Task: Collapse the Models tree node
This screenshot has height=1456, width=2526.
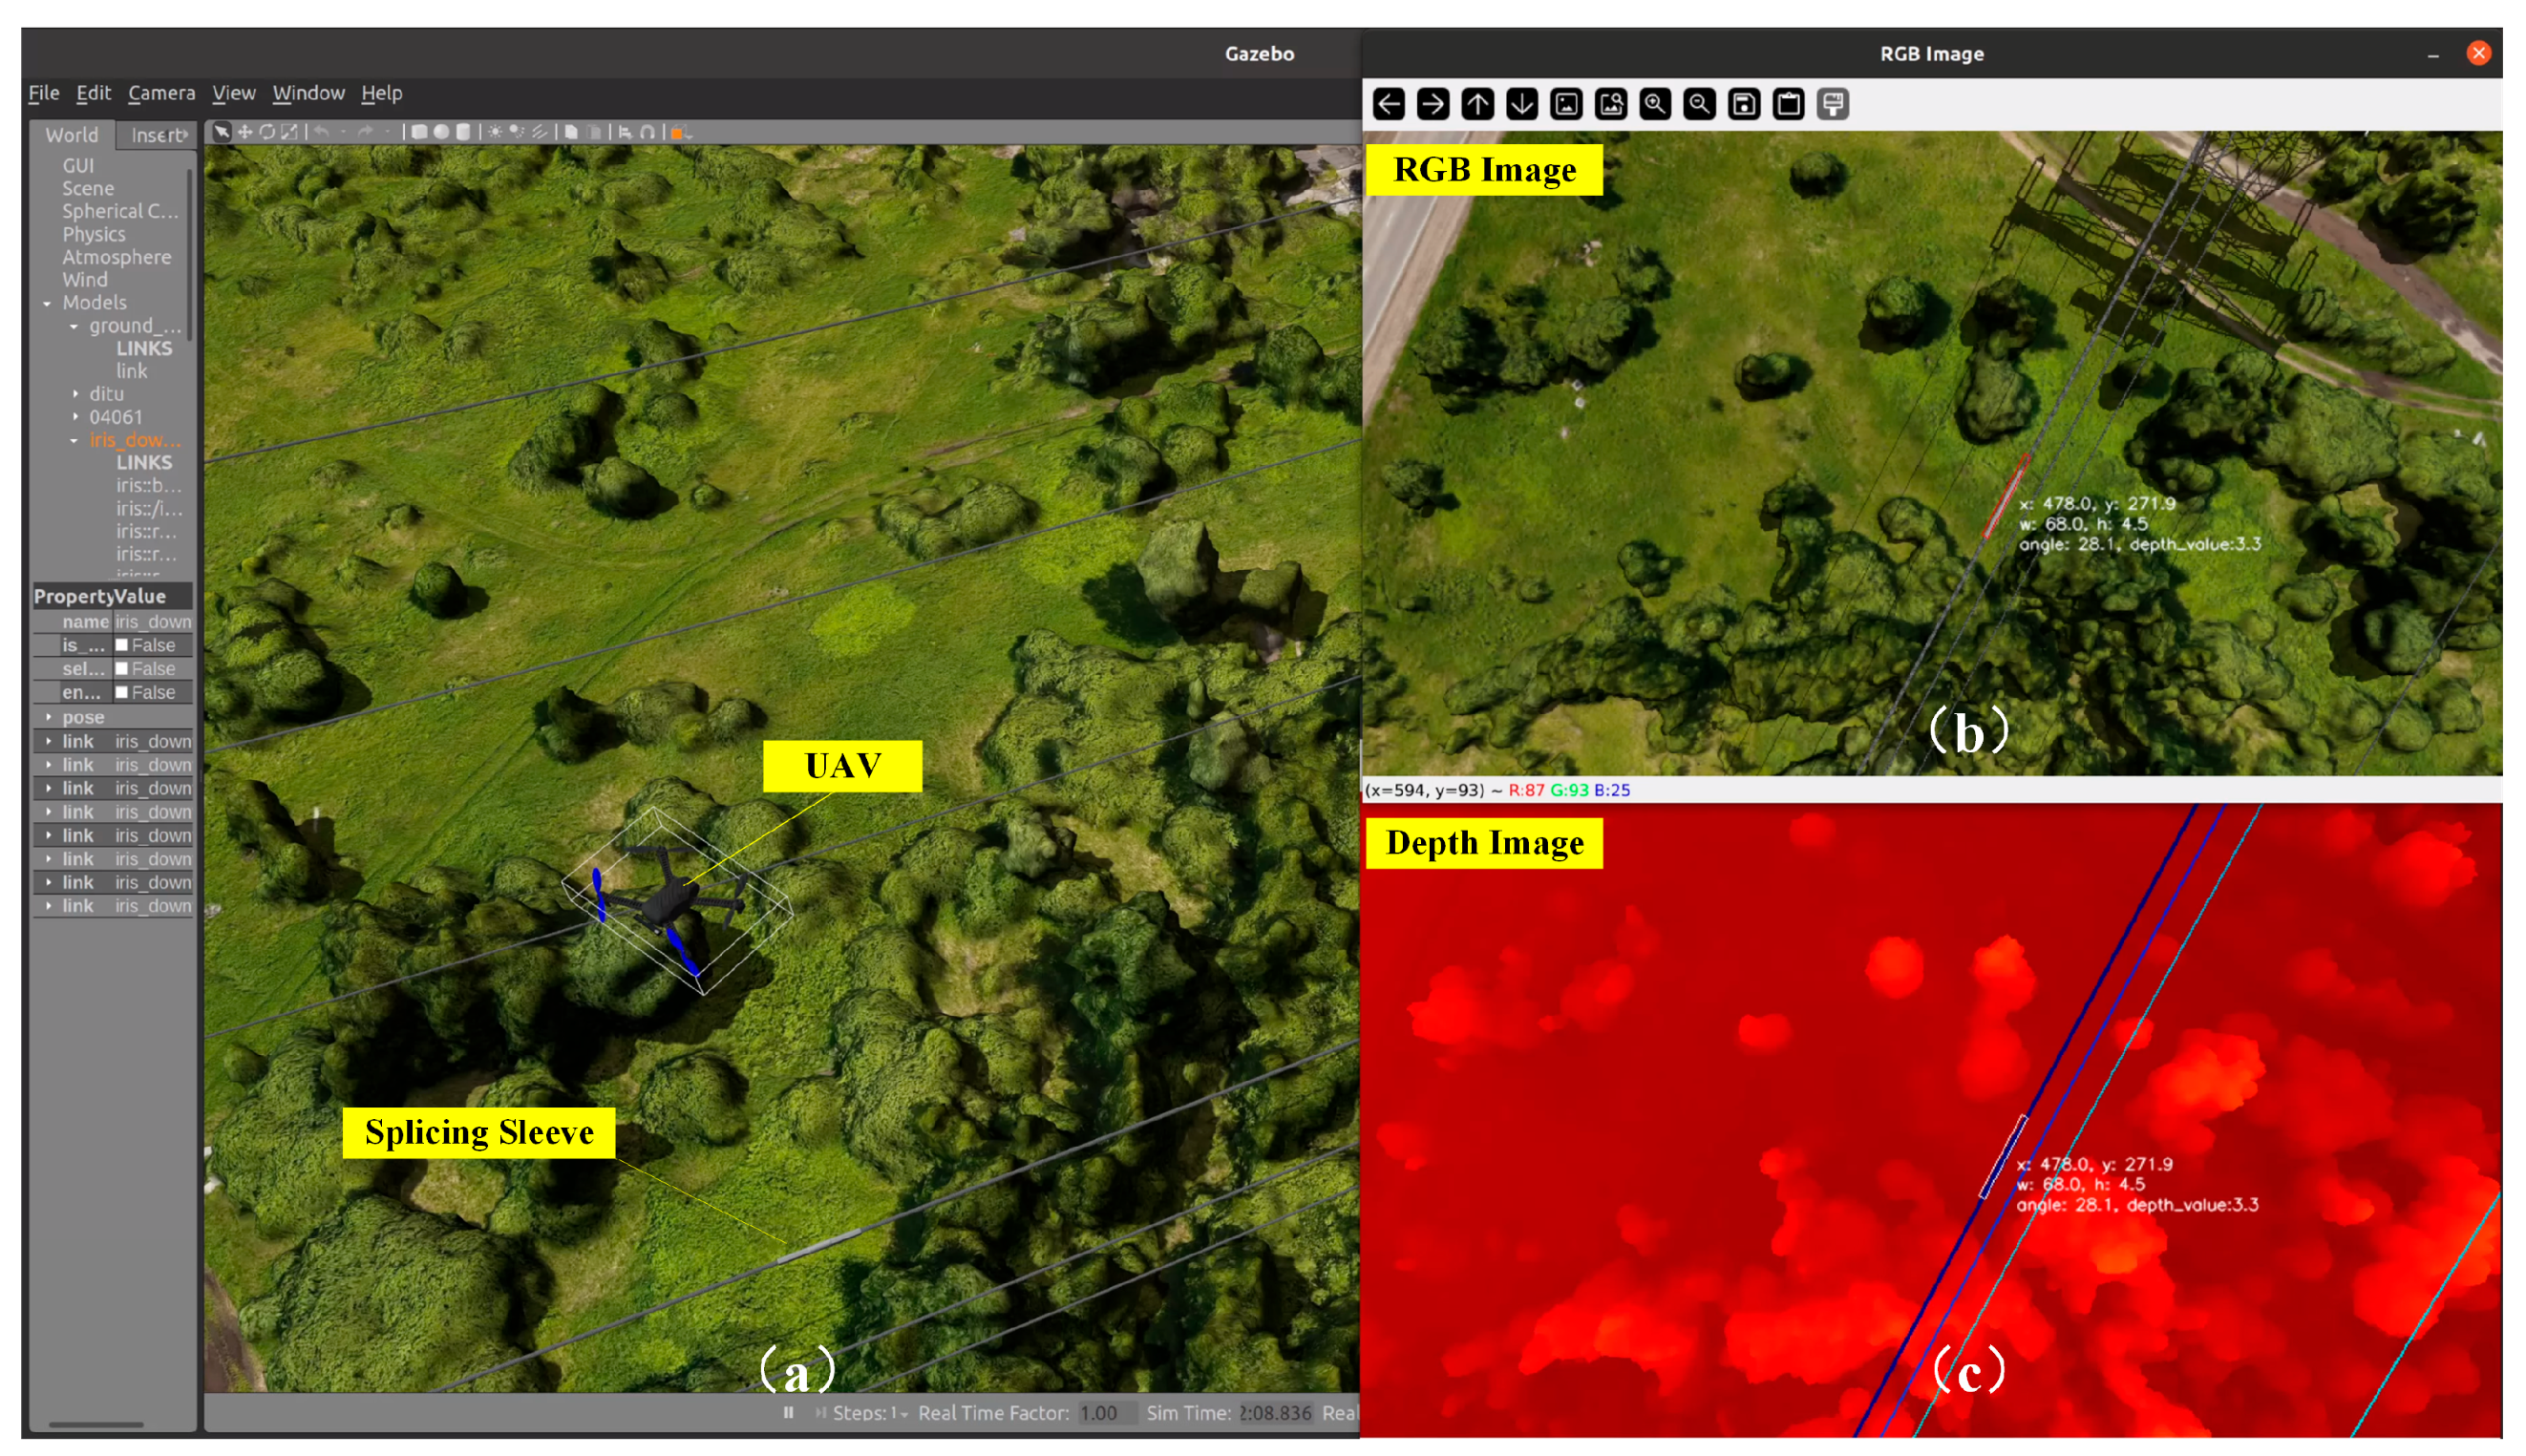Action: tap(47, 303)
